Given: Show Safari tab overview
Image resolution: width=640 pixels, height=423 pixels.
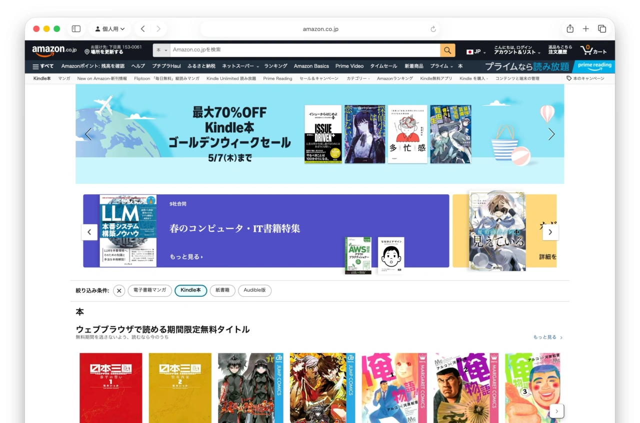Looking at the screenshot, I should [x=602, y=29].
